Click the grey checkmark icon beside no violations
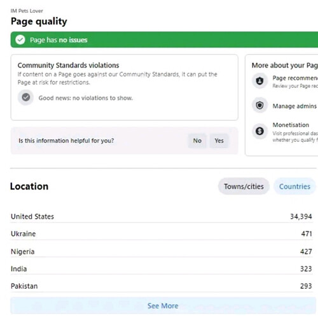 point(26,97)
